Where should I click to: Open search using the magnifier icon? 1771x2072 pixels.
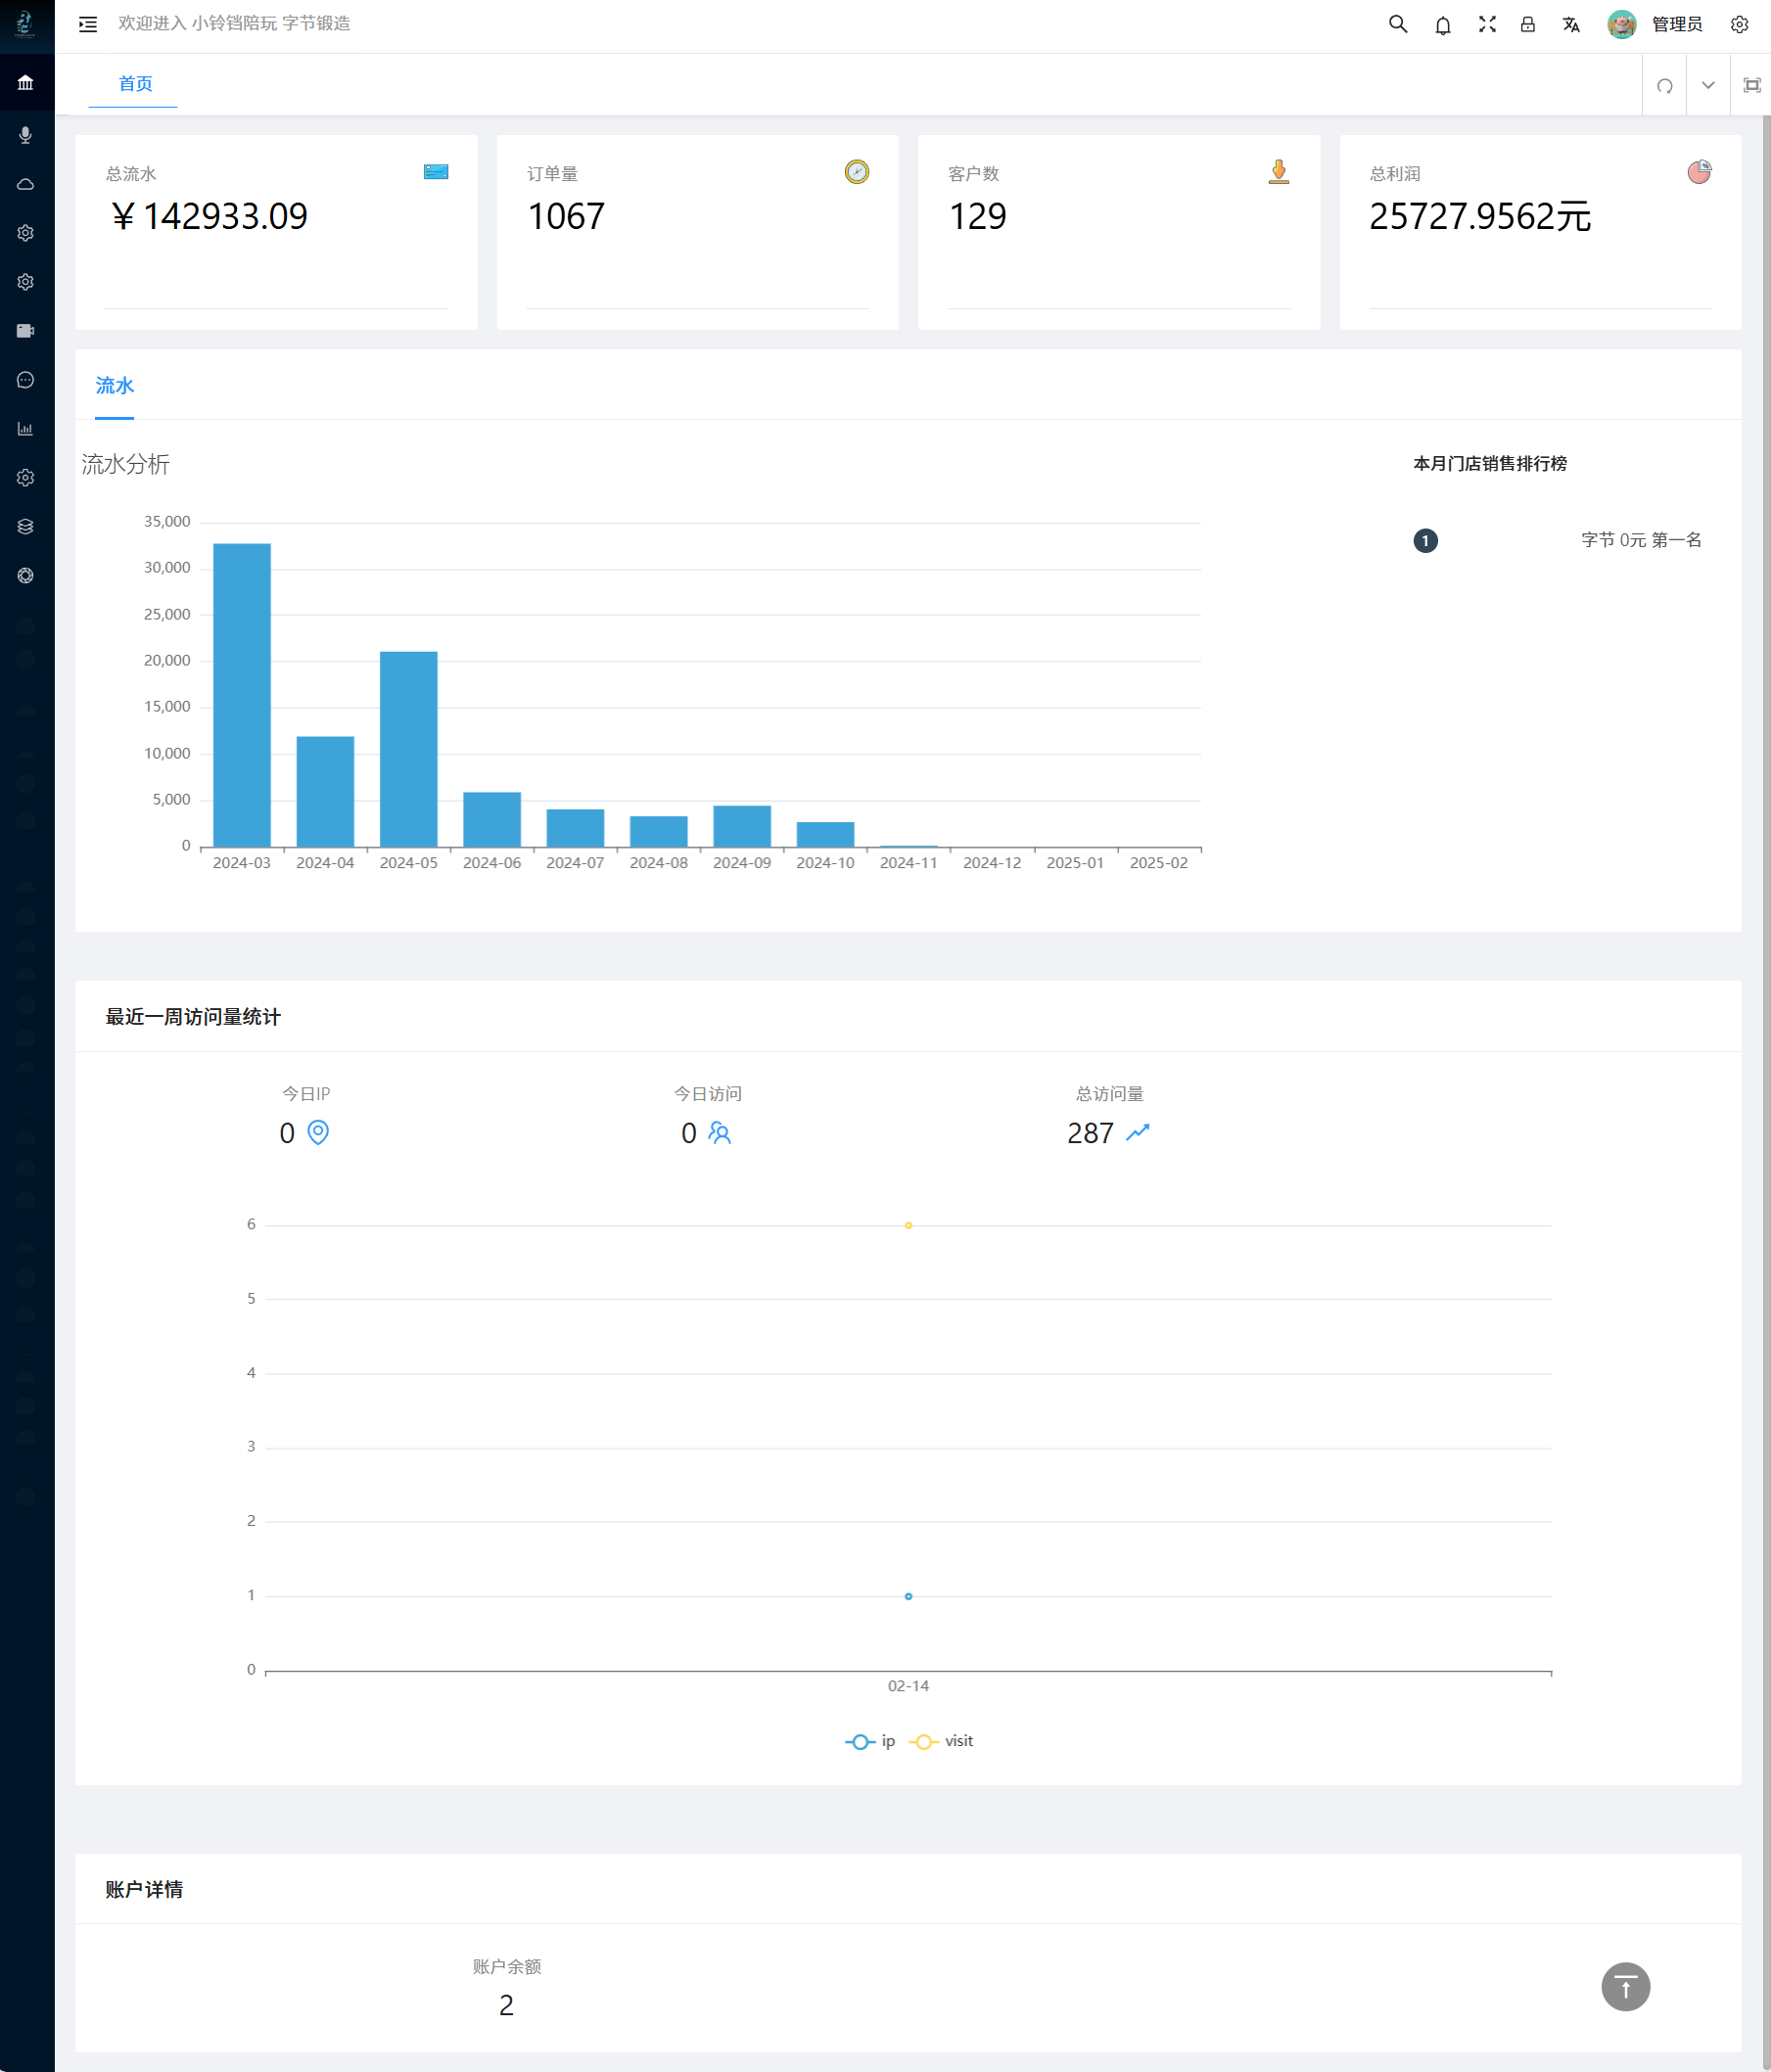coord(1397,24)
